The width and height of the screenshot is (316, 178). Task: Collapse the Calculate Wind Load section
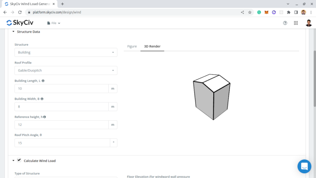click(13, 161)
